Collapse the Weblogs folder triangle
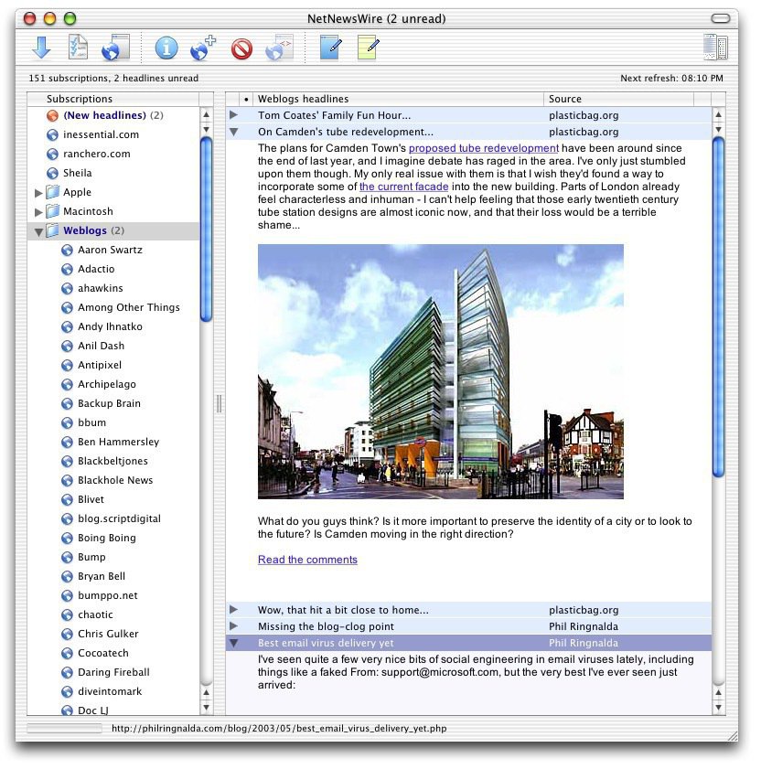Viewport: 761px width, 769px height. 38,231
